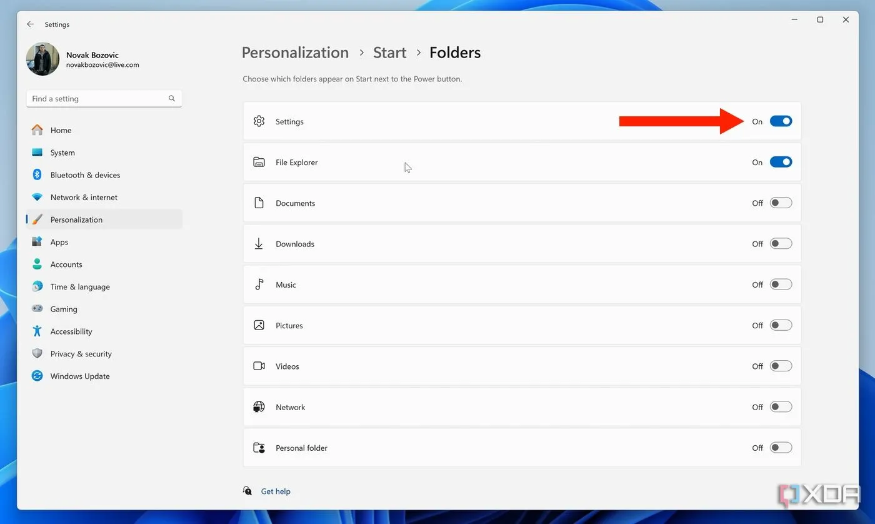875x524 pixels.
Task: Click the Videos camera icon
Action: (x=259, y=366)
